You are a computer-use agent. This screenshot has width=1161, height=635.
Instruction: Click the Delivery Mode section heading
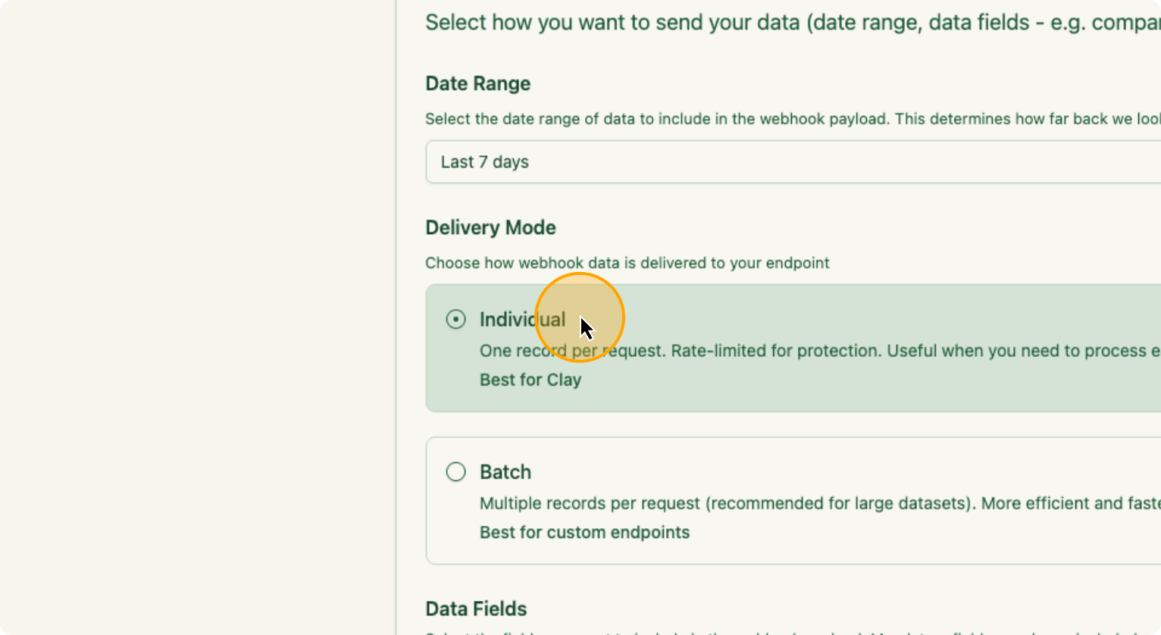pos(490,227)
